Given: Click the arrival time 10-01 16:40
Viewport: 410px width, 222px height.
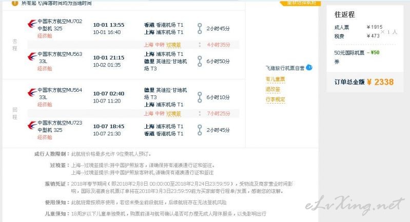Looking at the screenshot, I should tap(107, 32).
